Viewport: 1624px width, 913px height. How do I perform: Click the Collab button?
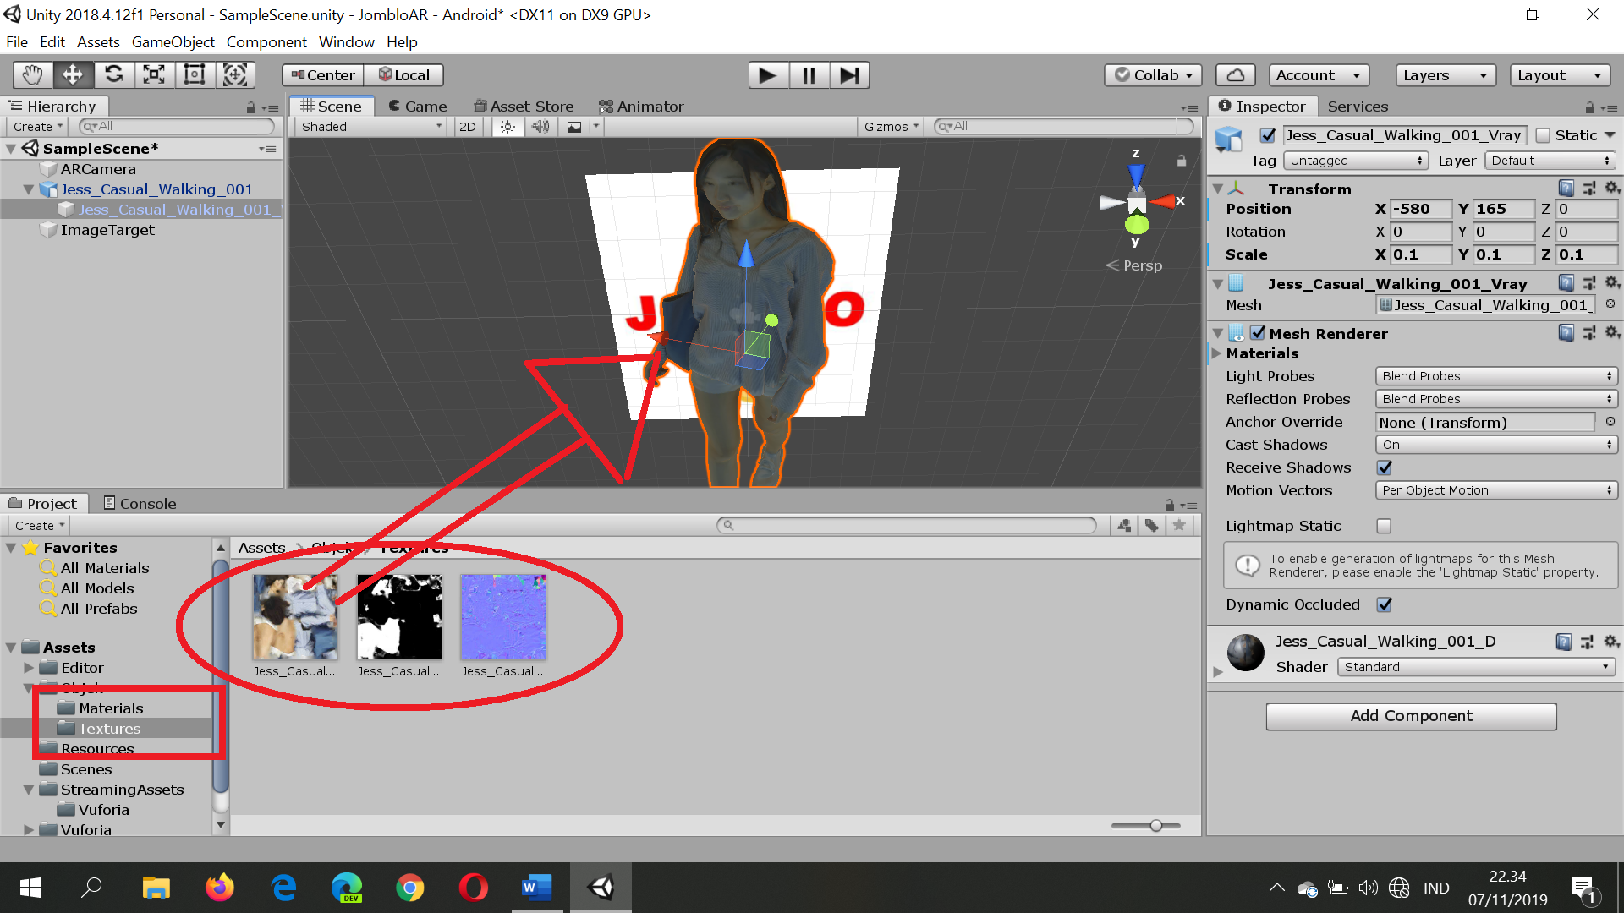[1153, 75]
